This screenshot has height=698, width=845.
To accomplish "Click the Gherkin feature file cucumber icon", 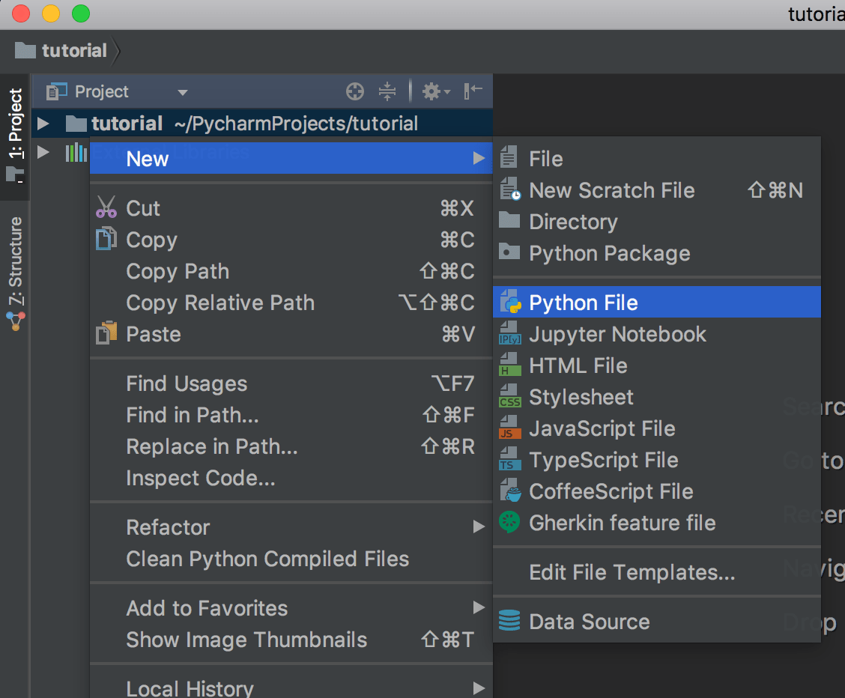I will click(x=510, y=523).
